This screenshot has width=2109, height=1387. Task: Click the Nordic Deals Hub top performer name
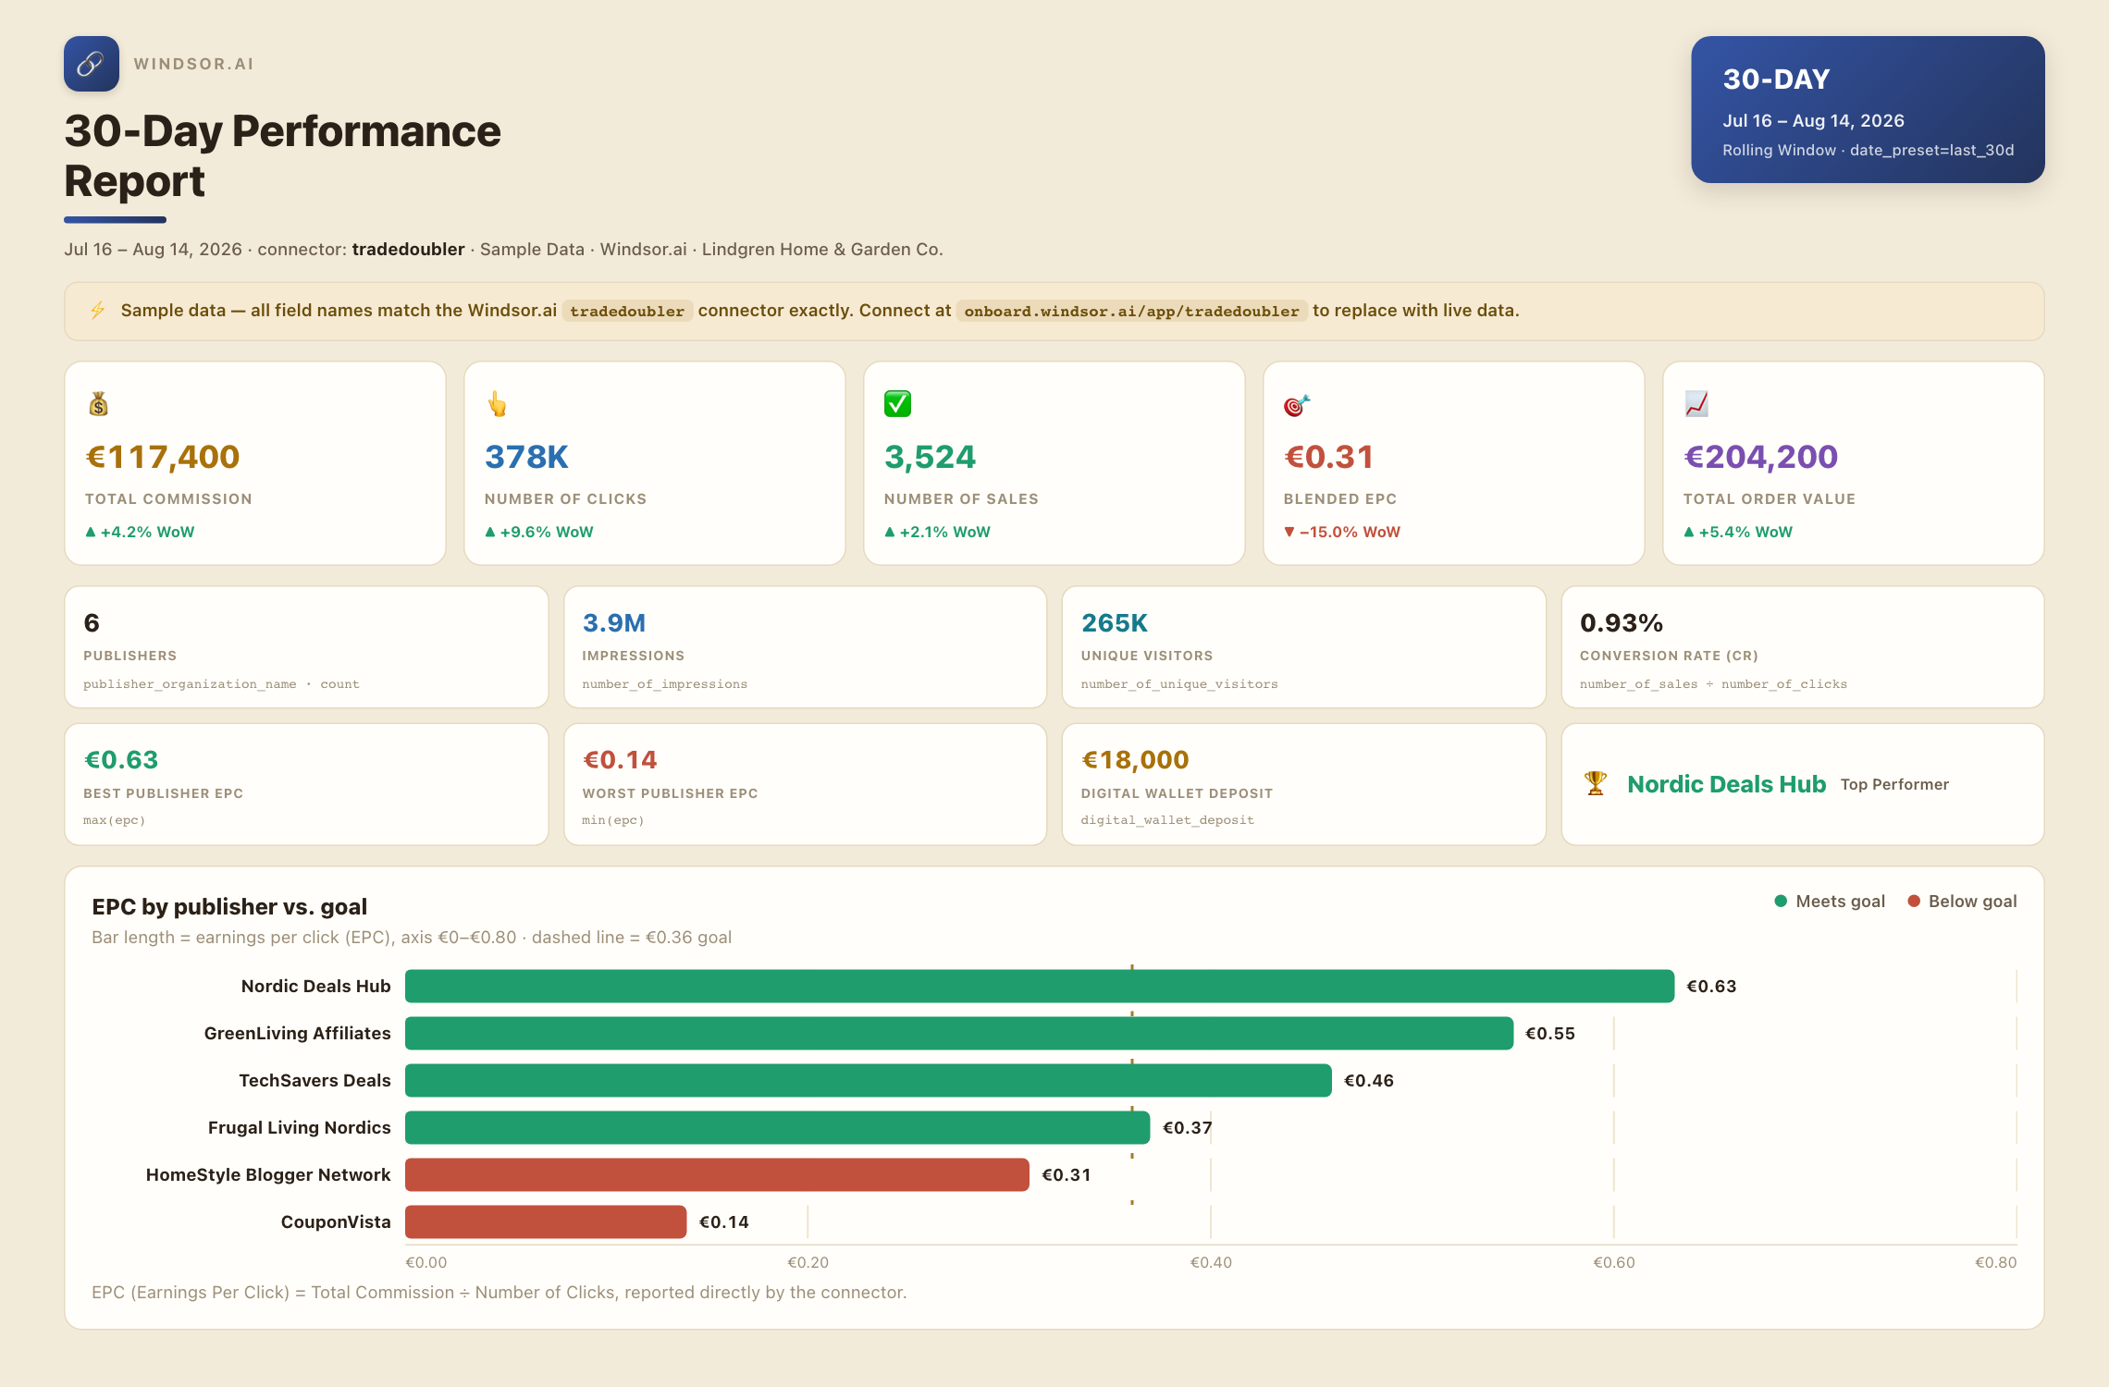coord(1726,784)
